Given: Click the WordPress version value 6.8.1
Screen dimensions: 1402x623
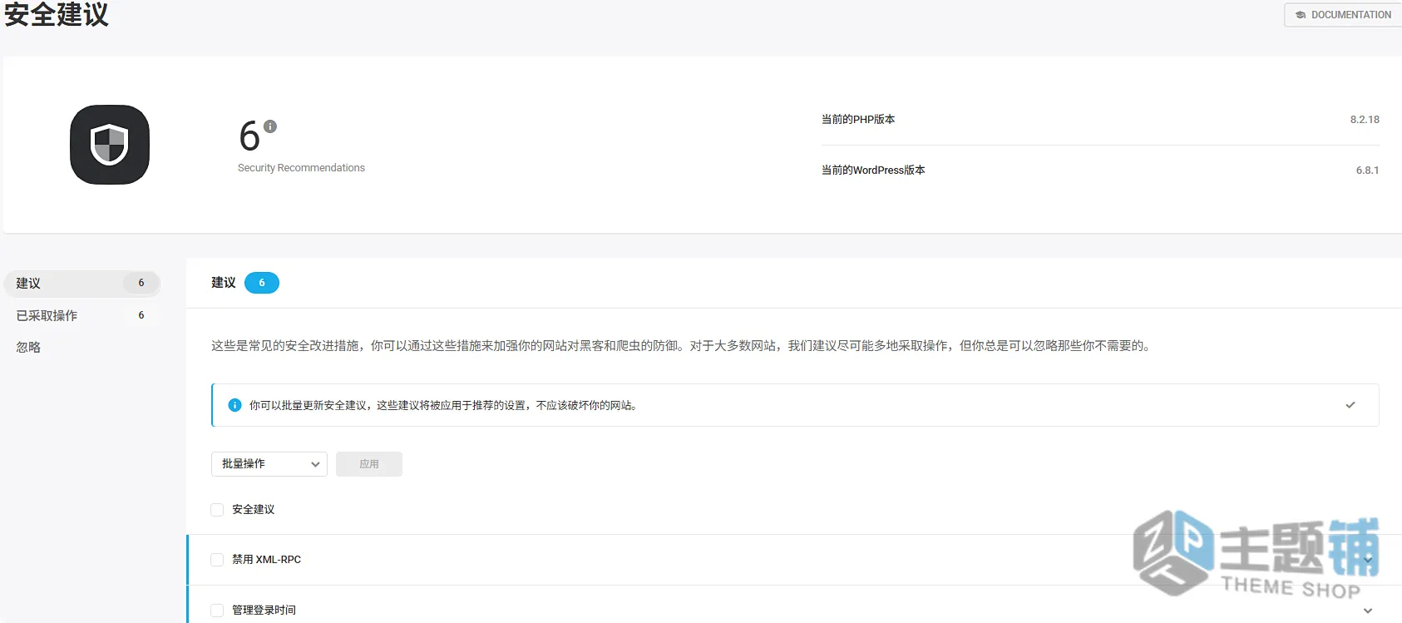Looking at the screenshot, I should click(1367, 171).
